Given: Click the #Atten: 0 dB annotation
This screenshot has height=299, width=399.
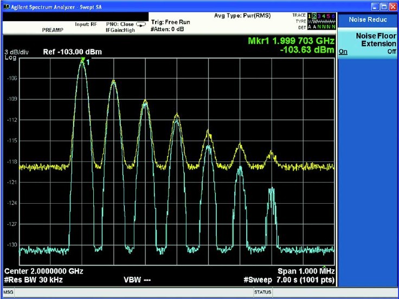Looking at the screenshot, I should click(168, 29).
